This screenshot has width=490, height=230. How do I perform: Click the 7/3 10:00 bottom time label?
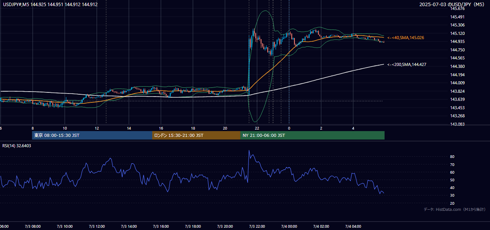[x=65, y=227]
